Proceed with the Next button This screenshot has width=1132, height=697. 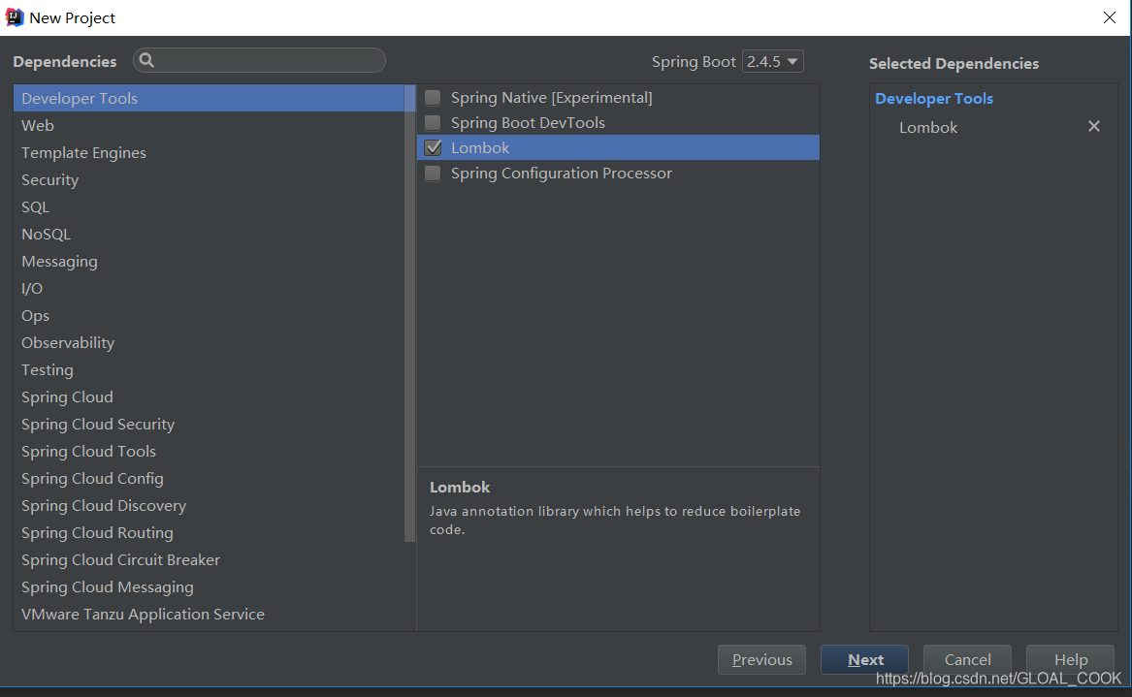(x=865, y=659)
